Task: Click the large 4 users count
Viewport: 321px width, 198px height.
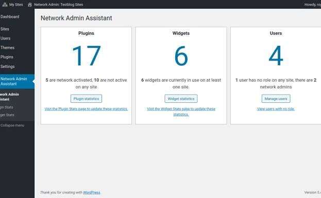Action: click(x=276, y=56)
